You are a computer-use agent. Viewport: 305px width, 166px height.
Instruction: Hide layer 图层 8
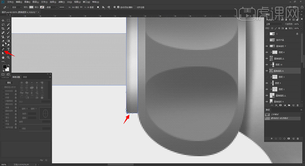[x=267, y=52]
